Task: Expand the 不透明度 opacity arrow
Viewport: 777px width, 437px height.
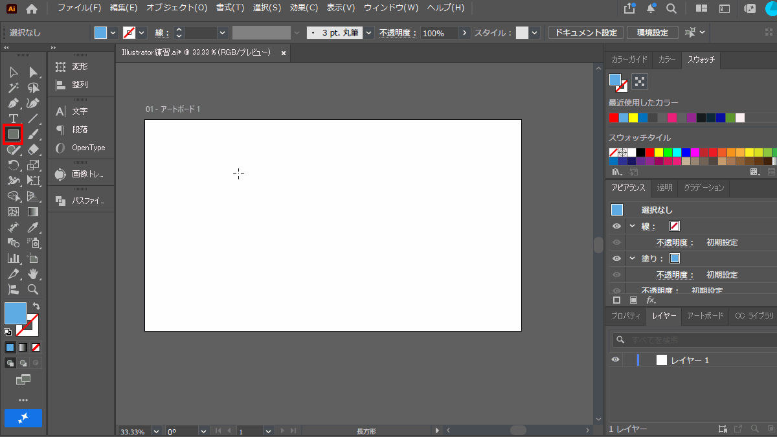Action: tap(464, 33)
